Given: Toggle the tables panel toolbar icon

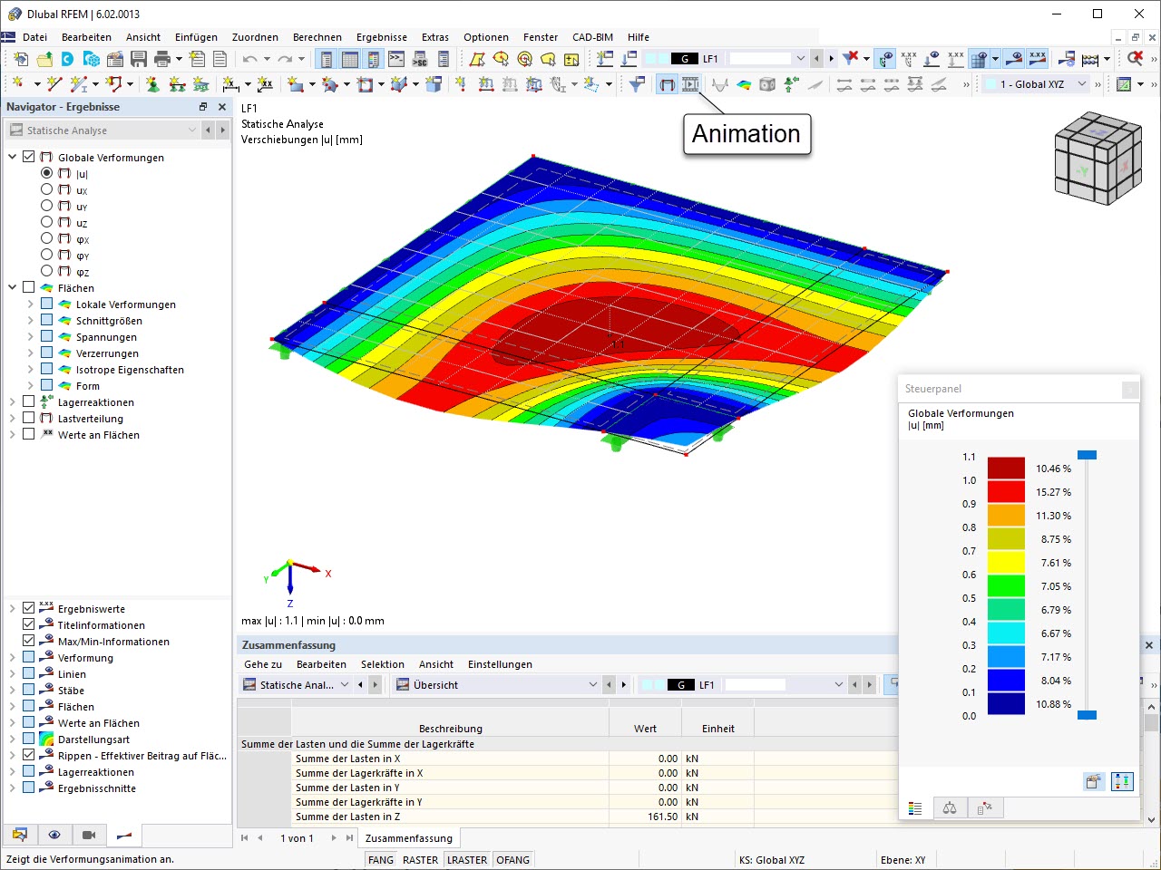Looking at the screenshot, I should pyautogui.click(x=350, y=59).
